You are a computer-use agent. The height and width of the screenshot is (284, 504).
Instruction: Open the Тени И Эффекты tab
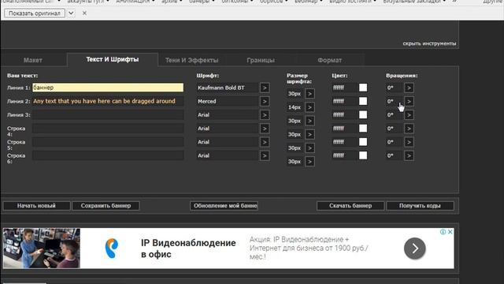pos(192,60)
